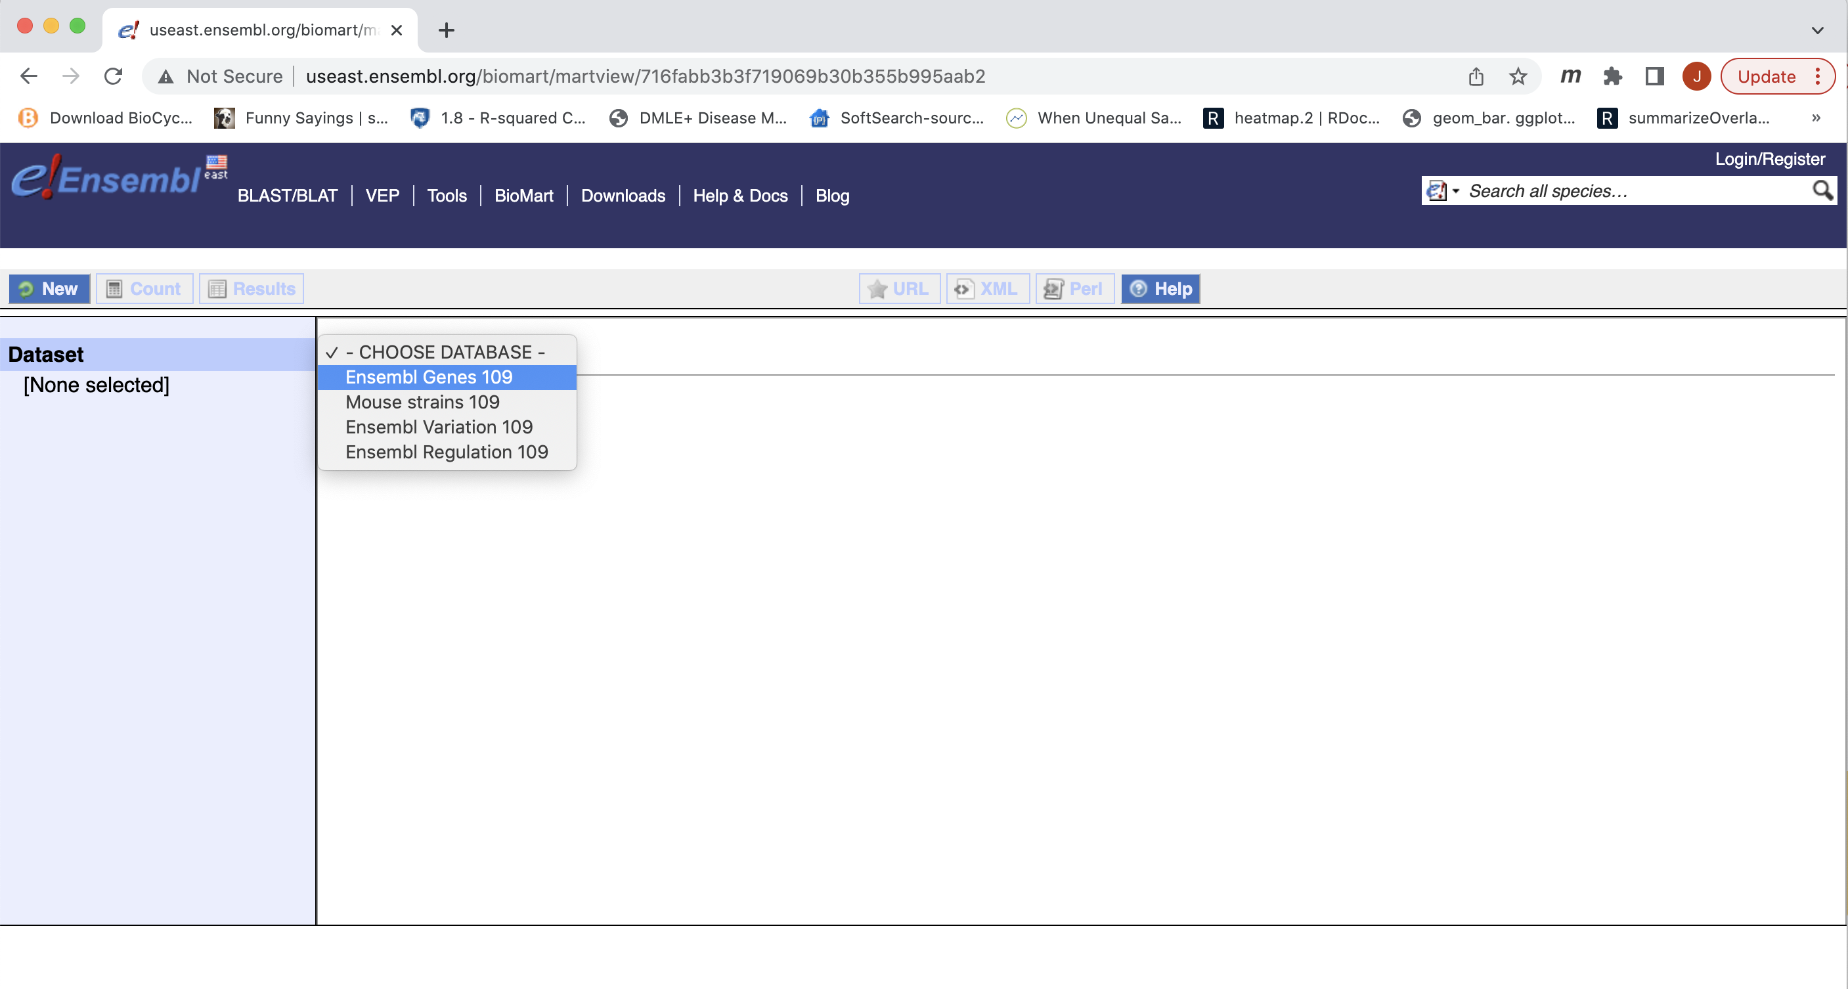This screenshot has height=989, width=1848.
Task: Open Help & Docs from navigation
Action: coord(740,196)
